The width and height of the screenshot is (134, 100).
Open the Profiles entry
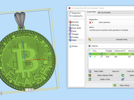pos(75,46)
